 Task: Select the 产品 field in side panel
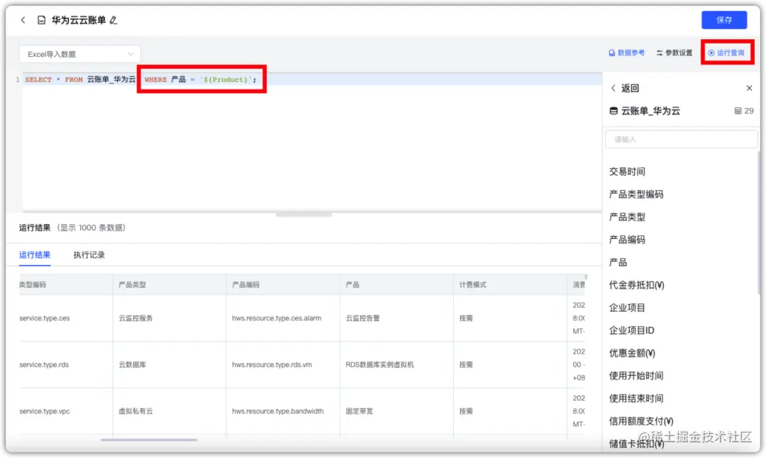click(x=618, y=262)
